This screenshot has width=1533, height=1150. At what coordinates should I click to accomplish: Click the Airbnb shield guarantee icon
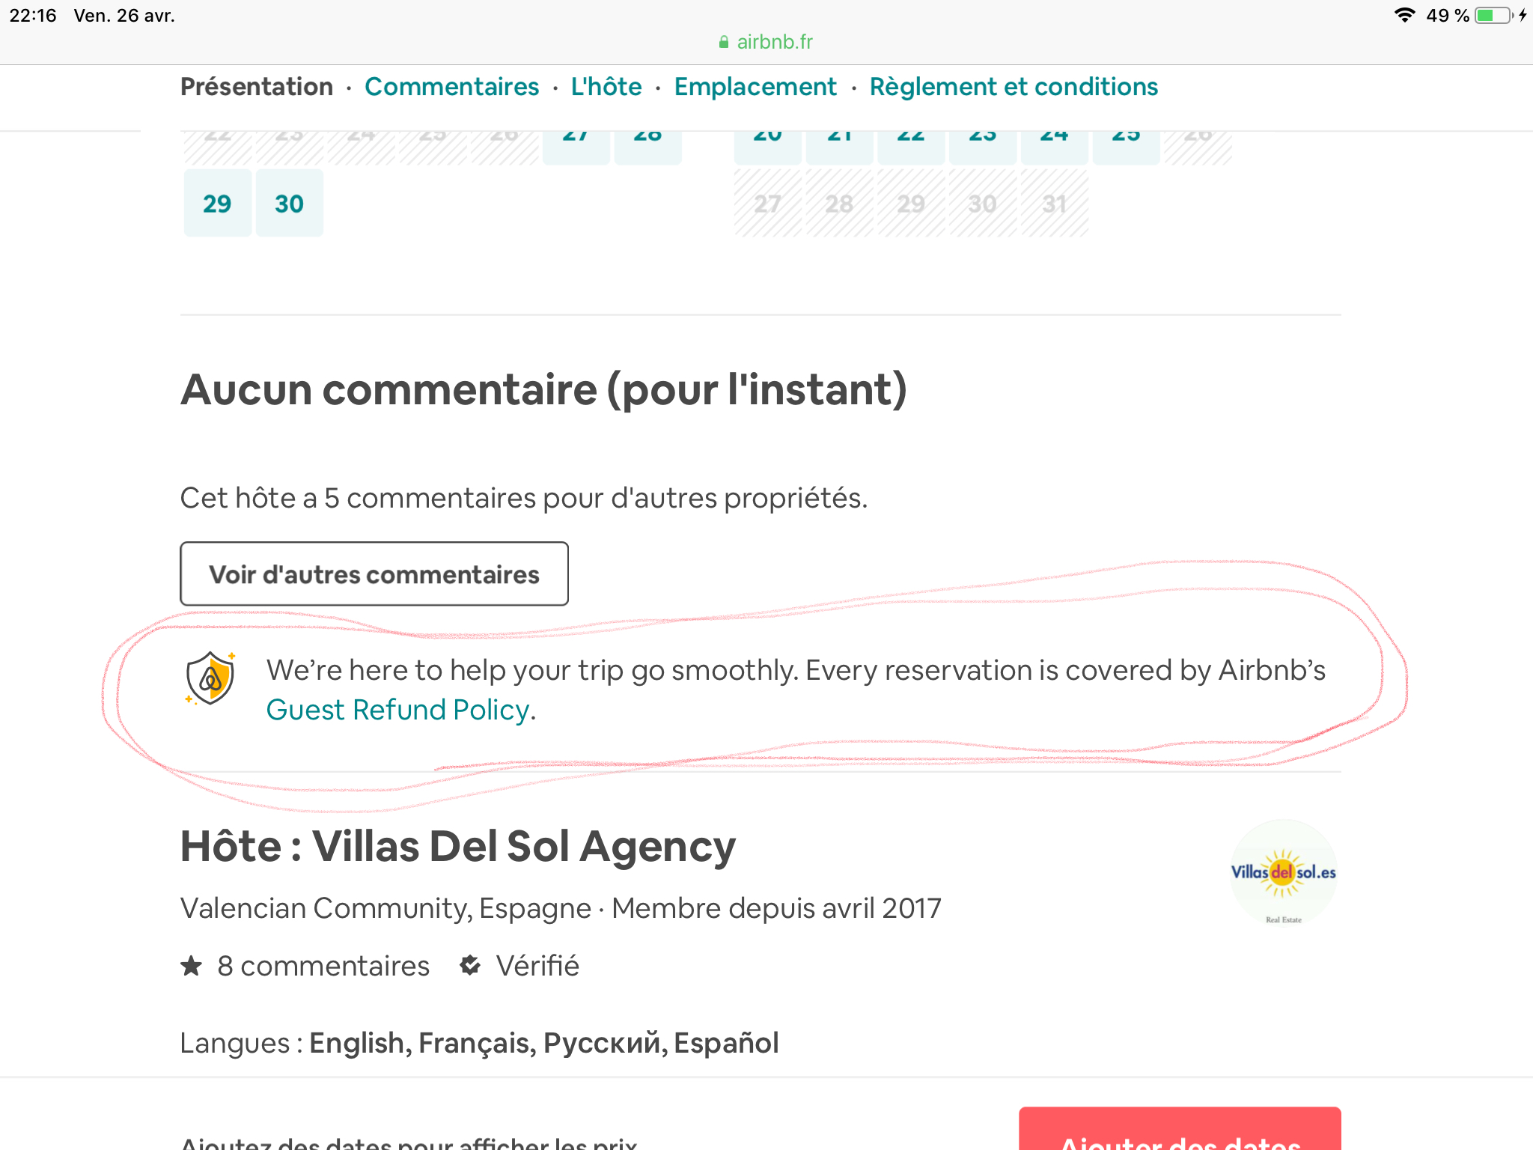[210, 678]
